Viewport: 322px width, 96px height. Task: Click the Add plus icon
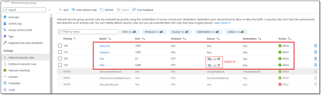tap(60, 10)
